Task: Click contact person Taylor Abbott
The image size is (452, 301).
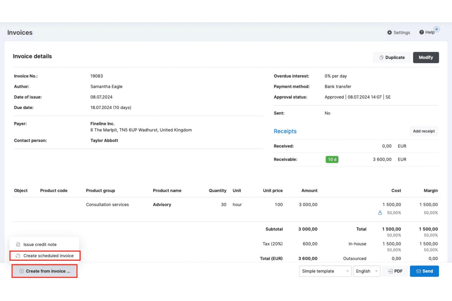Action: click(x=104, y=141)
